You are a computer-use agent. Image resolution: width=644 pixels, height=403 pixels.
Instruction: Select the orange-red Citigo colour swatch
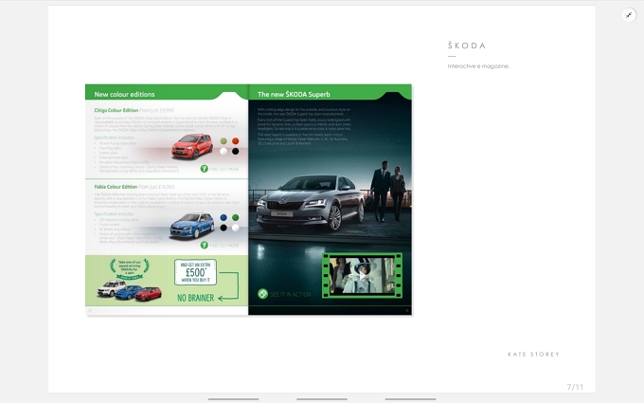(x=235, y=141)
